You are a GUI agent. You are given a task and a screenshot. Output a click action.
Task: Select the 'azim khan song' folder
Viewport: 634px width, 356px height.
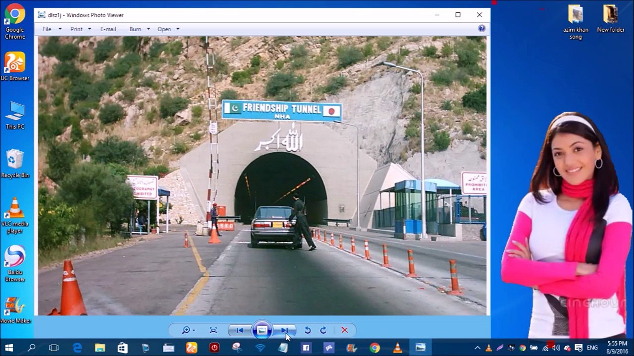click(576, 22)
